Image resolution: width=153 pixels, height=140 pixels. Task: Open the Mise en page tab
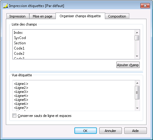(x=43, y=16)
